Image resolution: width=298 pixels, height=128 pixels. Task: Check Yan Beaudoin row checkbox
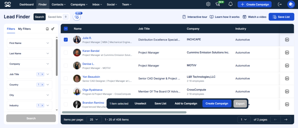[66, 79]
